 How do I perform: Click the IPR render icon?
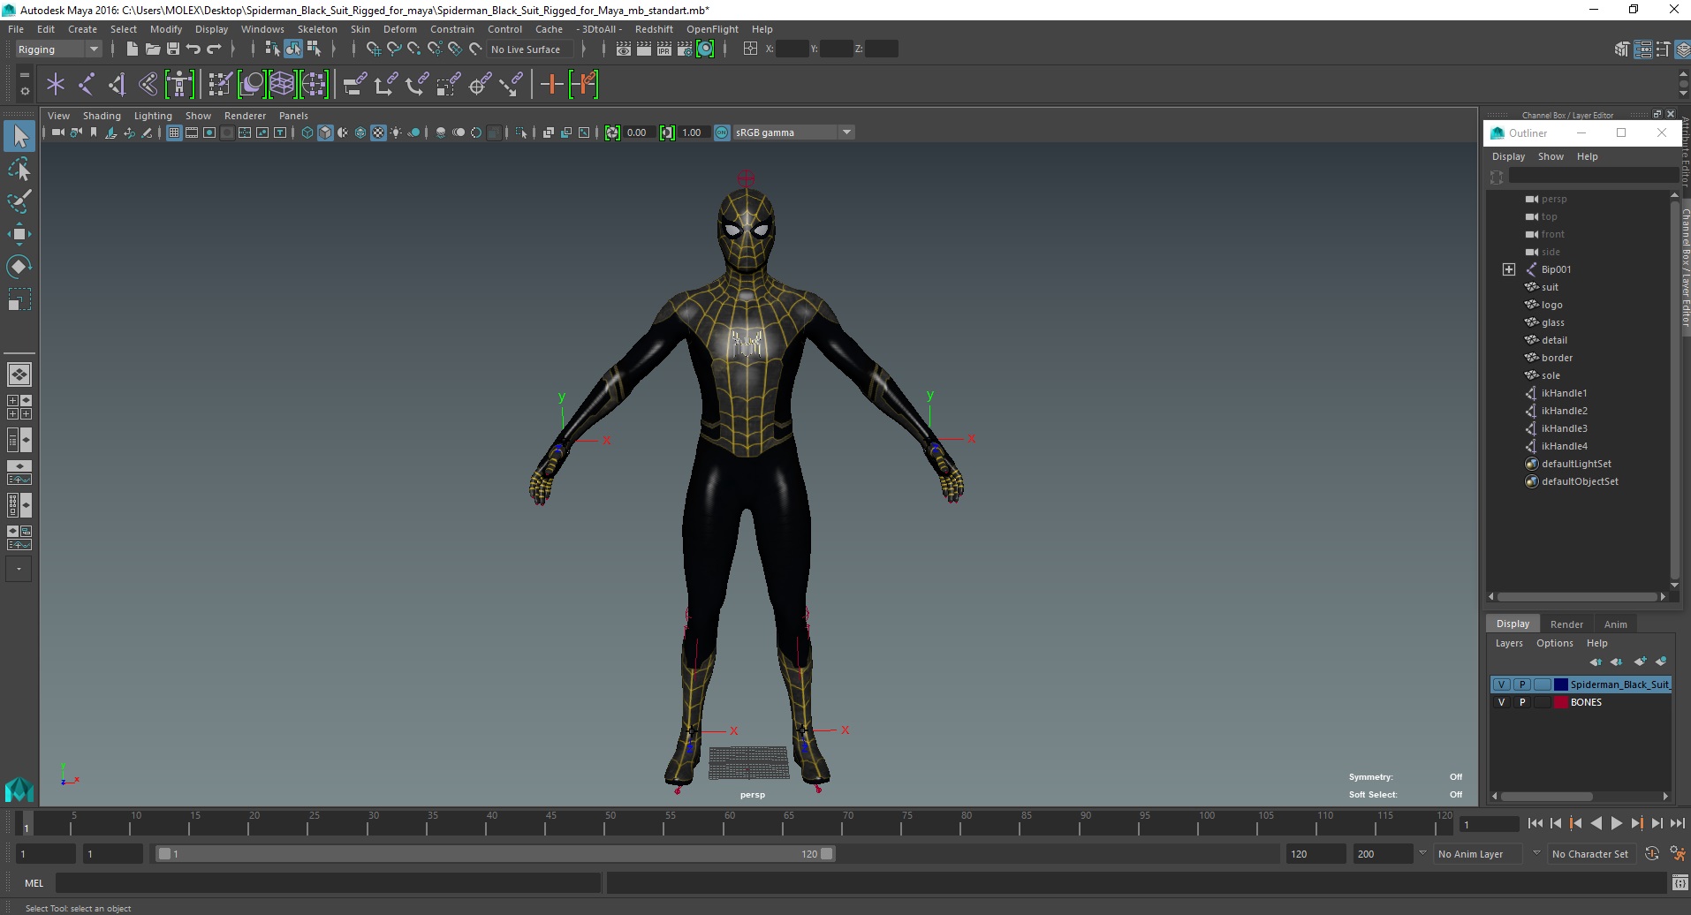click(664, 49)
